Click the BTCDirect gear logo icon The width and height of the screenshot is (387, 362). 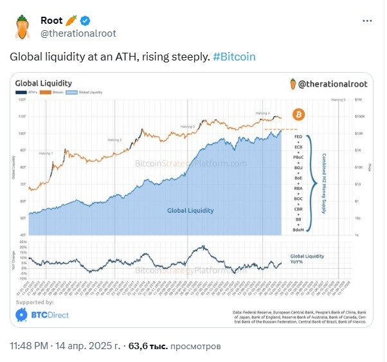(21, 315)
